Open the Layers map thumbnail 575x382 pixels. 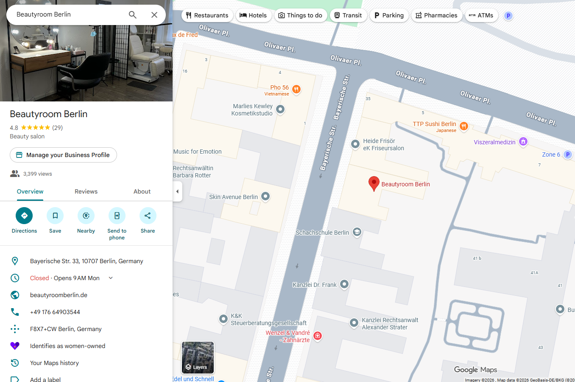coord(198,357)
